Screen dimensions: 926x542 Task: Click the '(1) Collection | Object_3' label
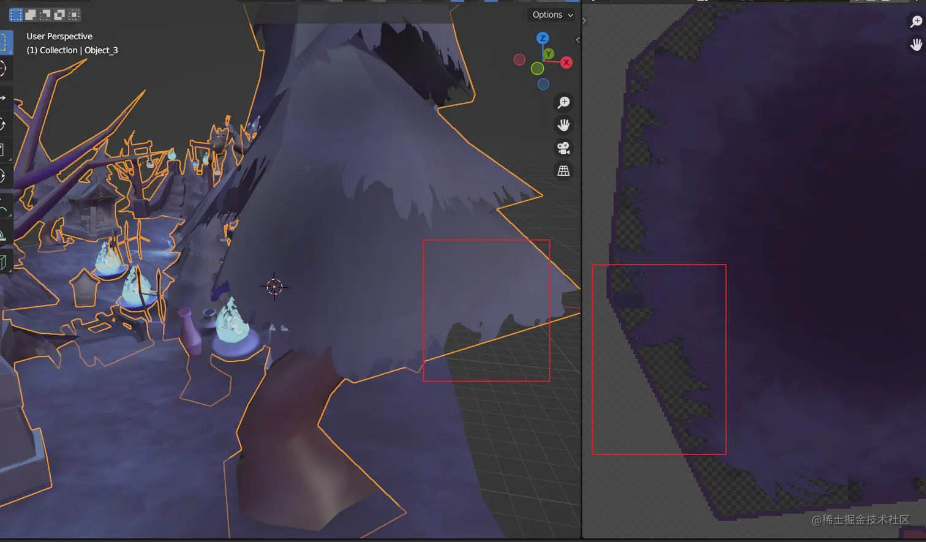(x=72, y=50)
